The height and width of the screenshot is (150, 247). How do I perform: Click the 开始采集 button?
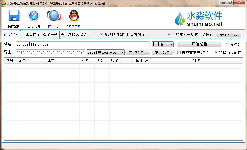(x=199, y=44)
